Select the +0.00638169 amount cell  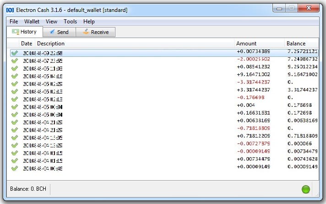point(254,121)
